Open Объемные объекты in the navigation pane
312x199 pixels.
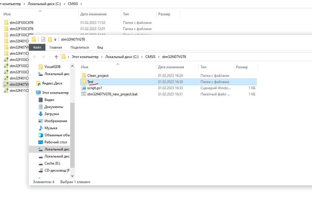pyautogui.click(x=57, y=135)
